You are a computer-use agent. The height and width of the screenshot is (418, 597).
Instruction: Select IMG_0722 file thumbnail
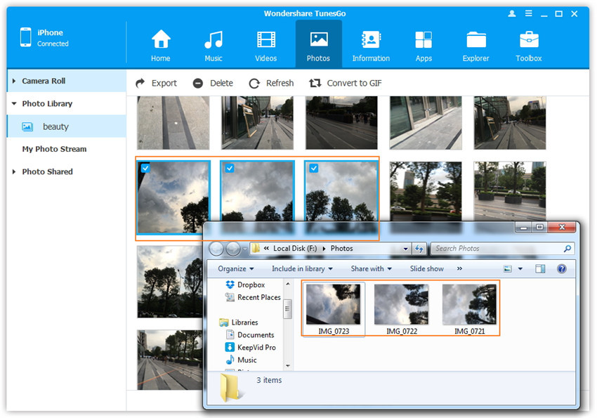pos(402,309)
